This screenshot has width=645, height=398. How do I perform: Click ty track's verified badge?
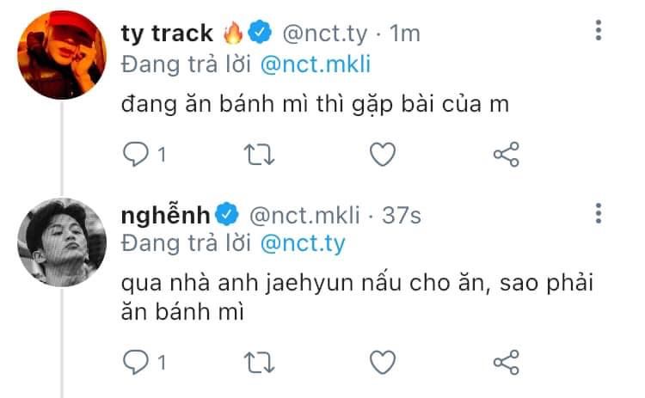[x=261, y=34]
